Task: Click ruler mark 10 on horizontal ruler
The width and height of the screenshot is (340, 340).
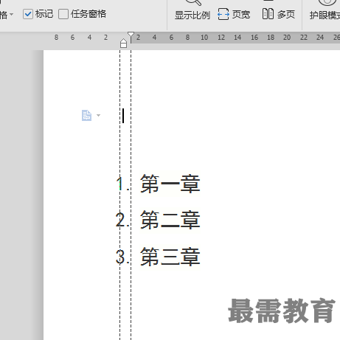Action: coord(204,38)
